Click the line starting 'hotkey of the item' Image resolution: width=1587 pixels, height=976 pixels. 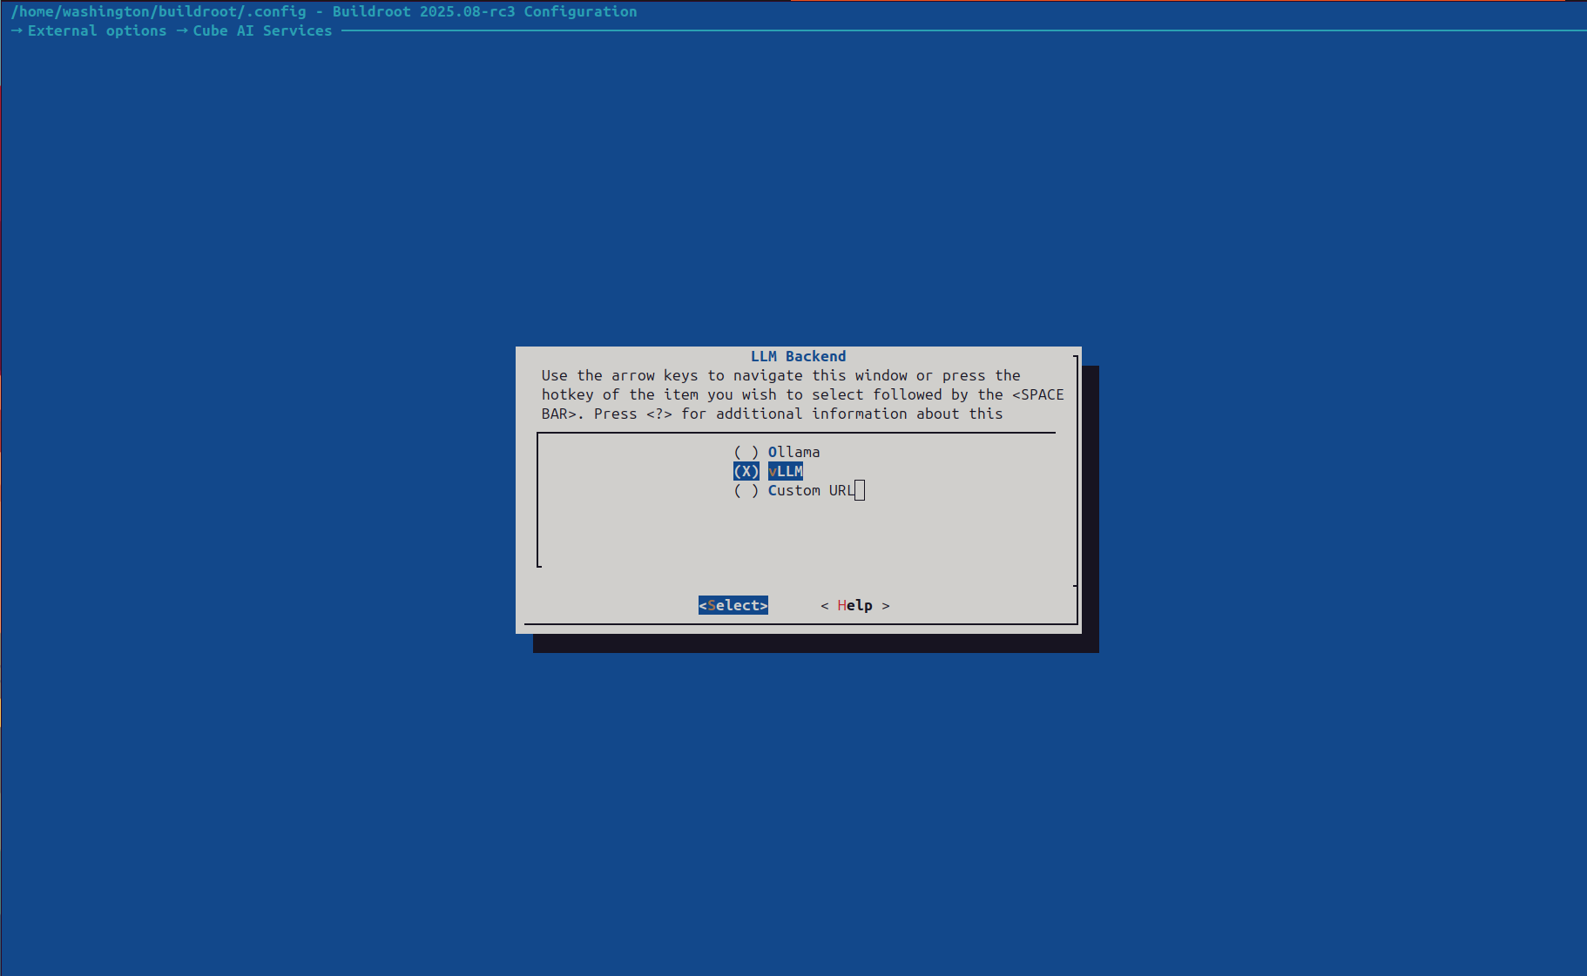point(803,394)
